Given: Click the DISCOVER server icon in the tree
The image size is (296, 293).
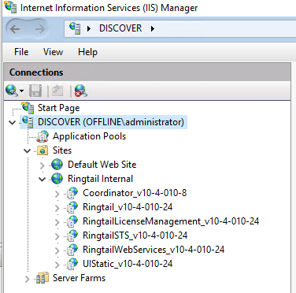Looking at the screenshot, I should pos(28,122).
